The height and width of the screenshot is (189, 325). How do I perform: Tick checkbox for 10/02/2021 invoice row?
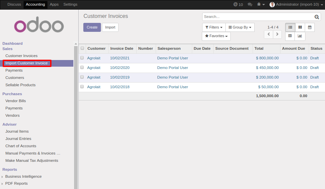click(82, 58)
